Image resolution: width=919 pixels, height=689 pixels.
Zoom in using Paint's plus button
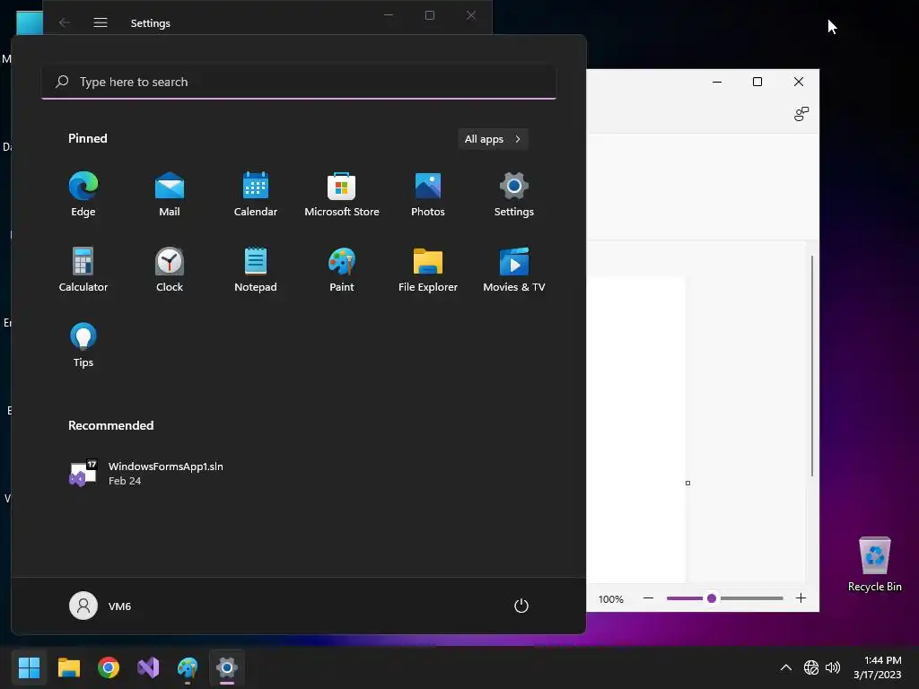click(801, 598)
